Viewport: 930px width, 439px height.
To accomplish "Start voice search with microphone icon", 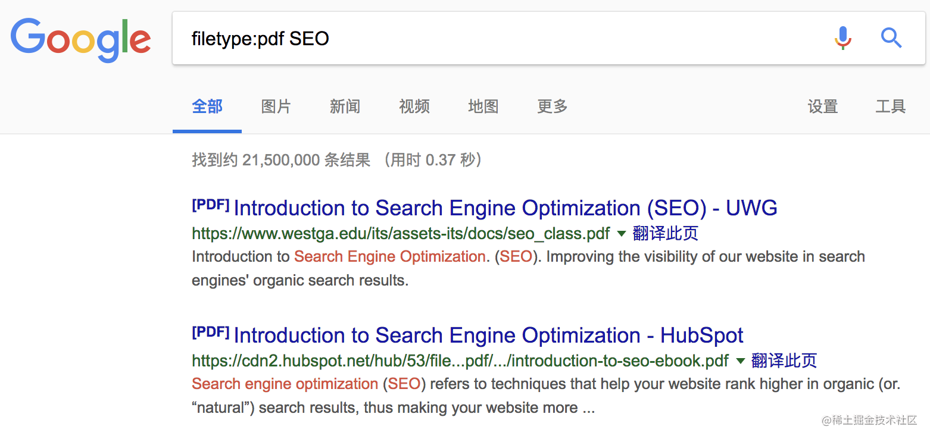I will pos(842,39).
